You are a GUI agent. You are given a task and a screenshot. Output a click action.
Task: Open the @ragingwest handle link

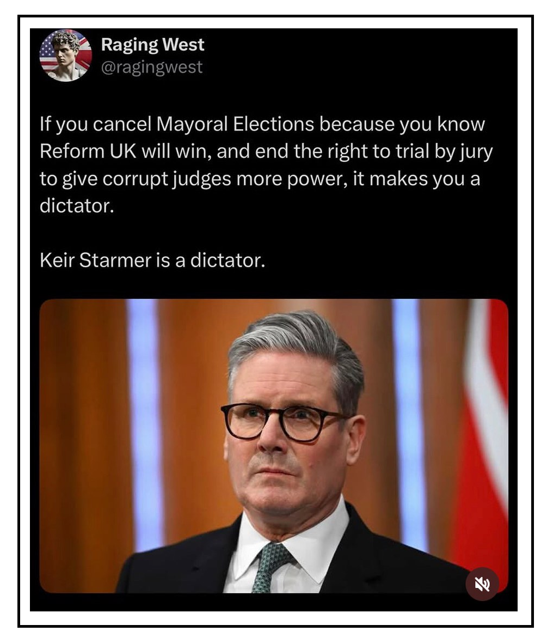point(152,67)
